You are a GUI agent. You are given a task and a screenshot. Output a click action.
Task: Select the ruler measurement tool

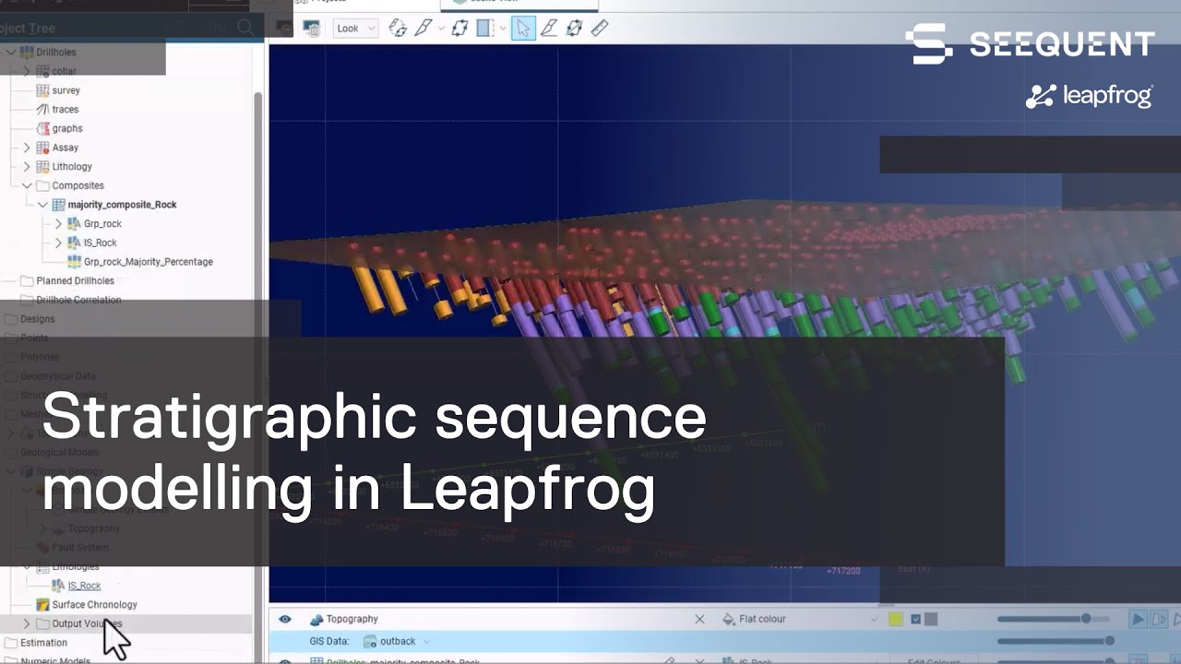(600, 29)
